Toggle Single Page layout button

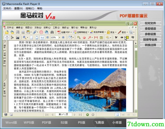tap(118, 115)
